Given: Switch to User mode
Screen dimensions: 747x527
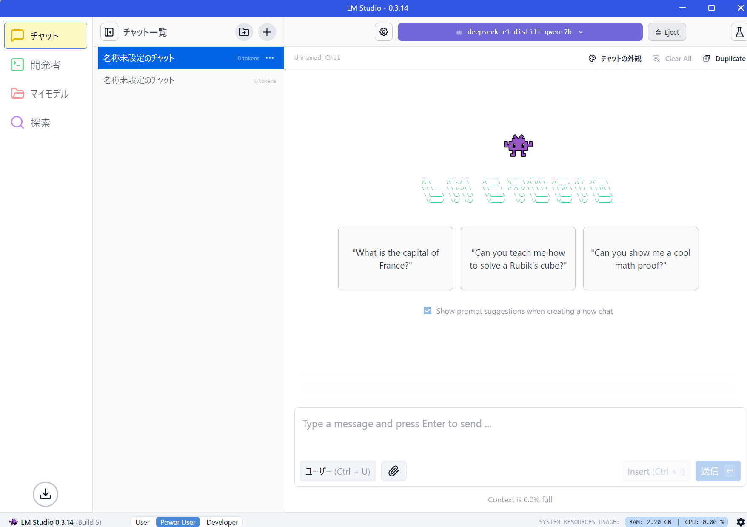Looking at the screenshot, I should pos(143,522).
